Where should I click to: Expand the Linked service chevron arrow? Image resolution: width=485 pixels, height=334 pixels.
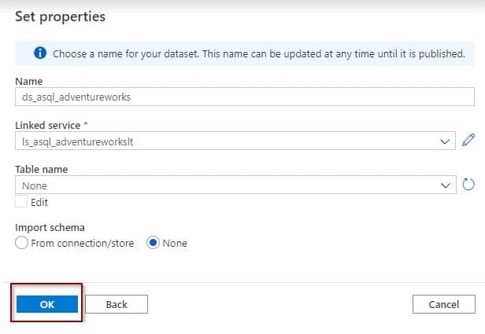pyautogui.click(x=445, y=141)
